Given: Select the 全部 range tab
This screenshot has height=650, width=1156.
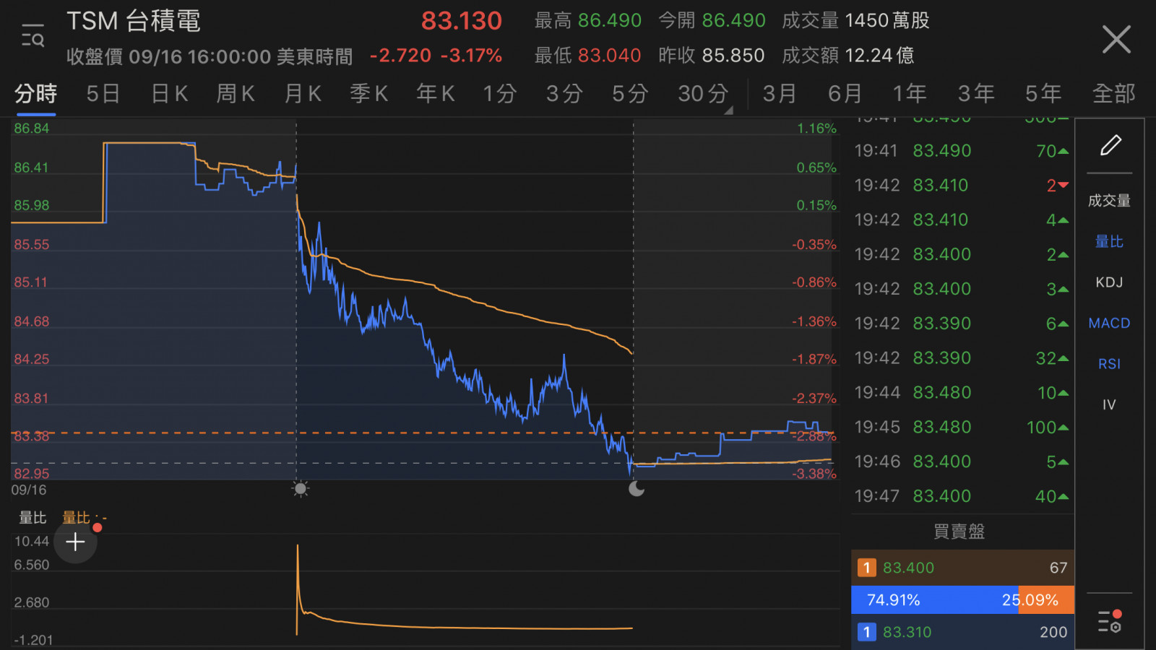Looking at the screenshot, I should tap(1114, 94).
